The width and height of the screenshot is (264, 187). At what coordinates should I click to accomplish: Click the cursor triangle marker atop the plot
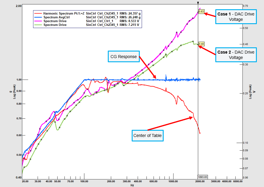[x=198, y=3]
